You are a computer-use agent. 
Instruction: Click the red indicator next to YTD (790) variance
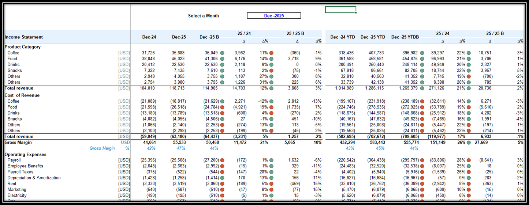click(x=469, y=76)
